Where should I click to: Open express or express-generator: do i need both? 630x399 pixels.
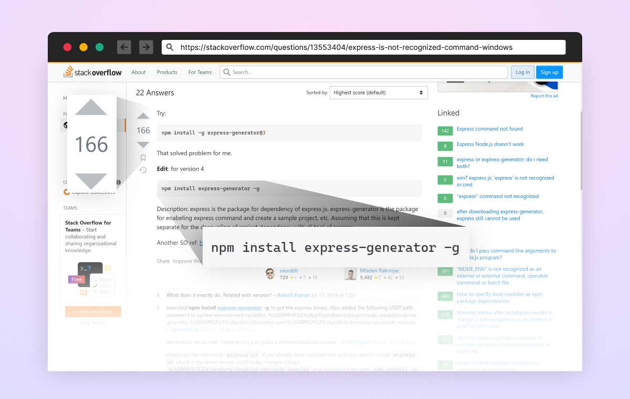502,163
